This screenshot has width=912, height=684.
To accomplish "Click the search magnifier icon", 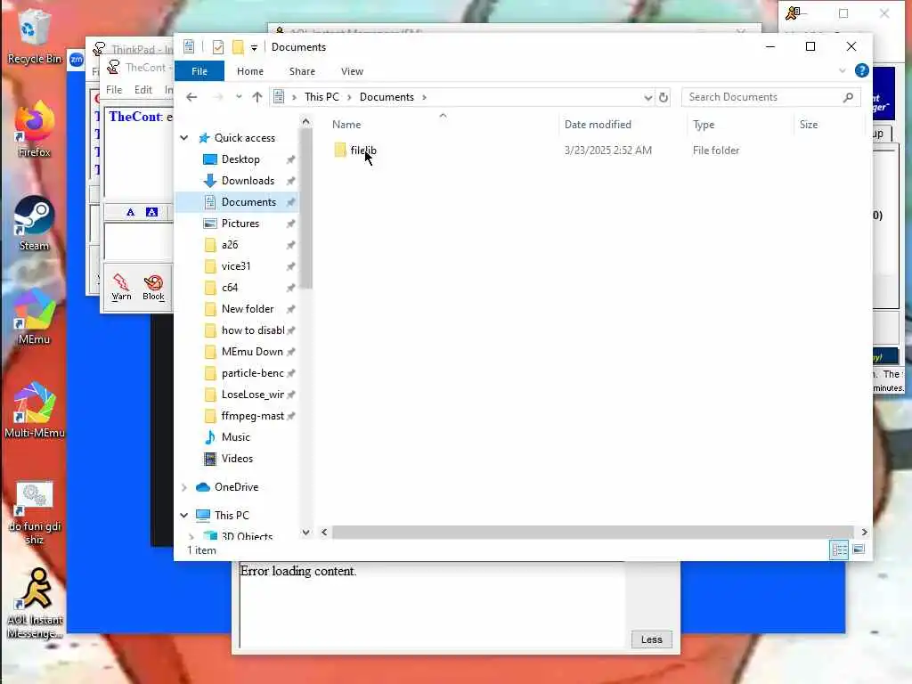I will tap(848, 97).
